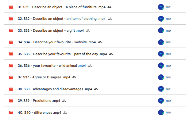The width and height of the screenshot is (186, 118).
Task: Click the red video icon for S39 Predictions
Action: pyautogui.click(x=11, y=101)
